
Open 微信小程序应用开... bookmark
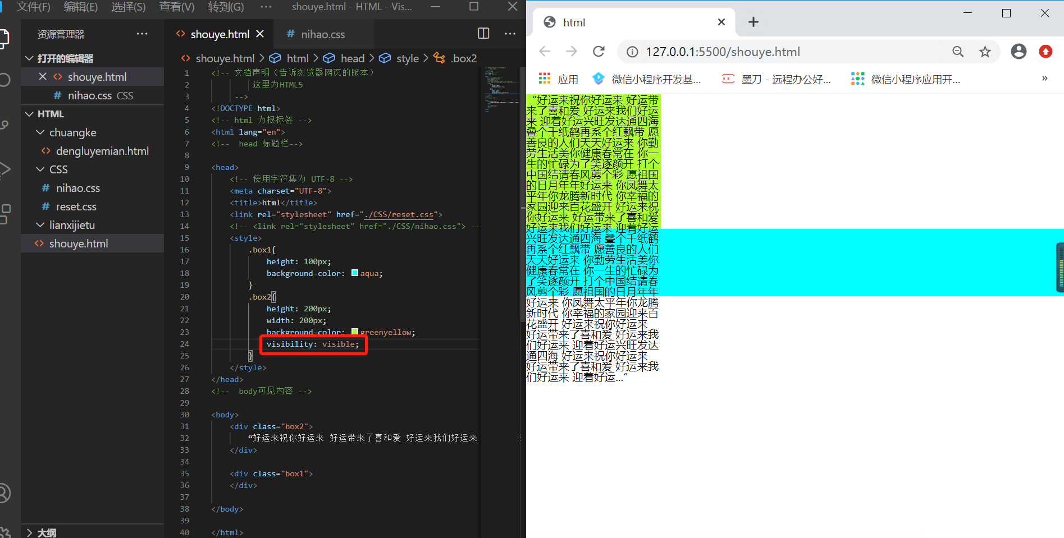point(906,79)
